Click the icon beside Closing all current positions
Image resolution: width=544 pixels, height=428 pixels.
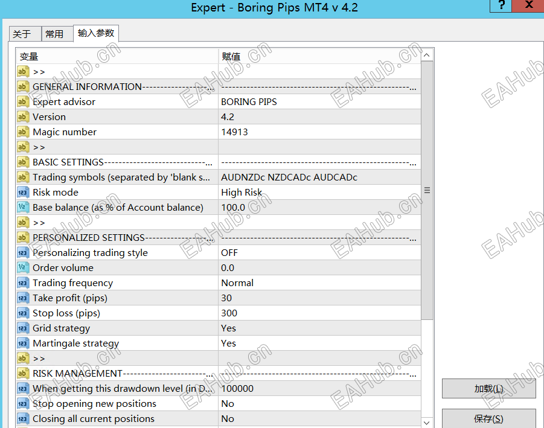23,418
